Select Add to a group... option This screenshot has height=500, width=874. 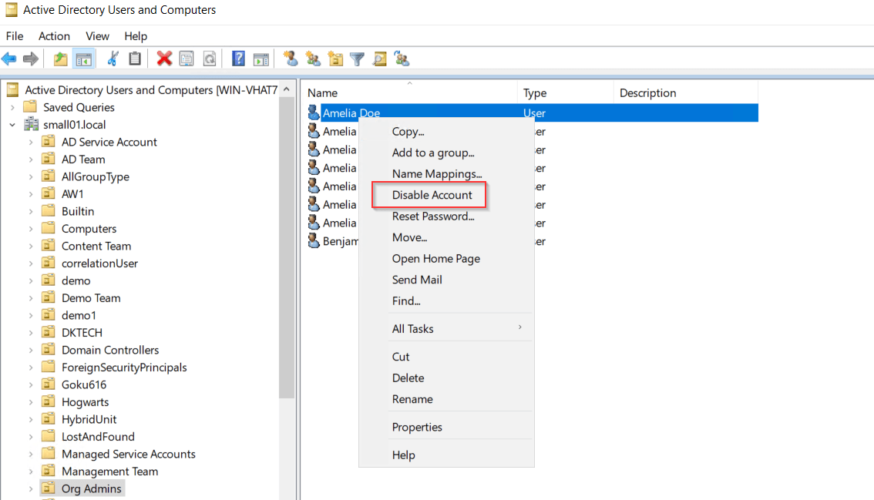pos(433,153)
